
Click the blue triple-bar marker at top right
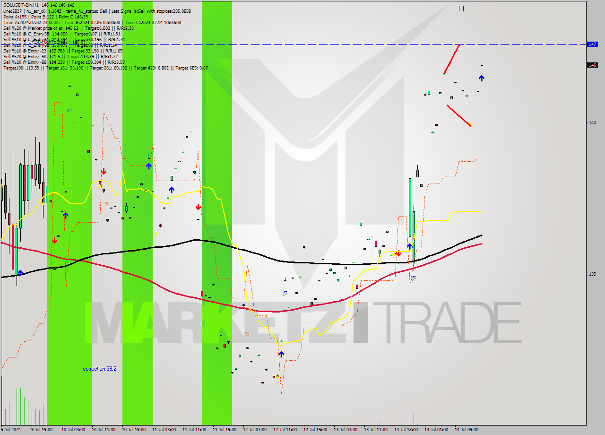coord(459,8)
